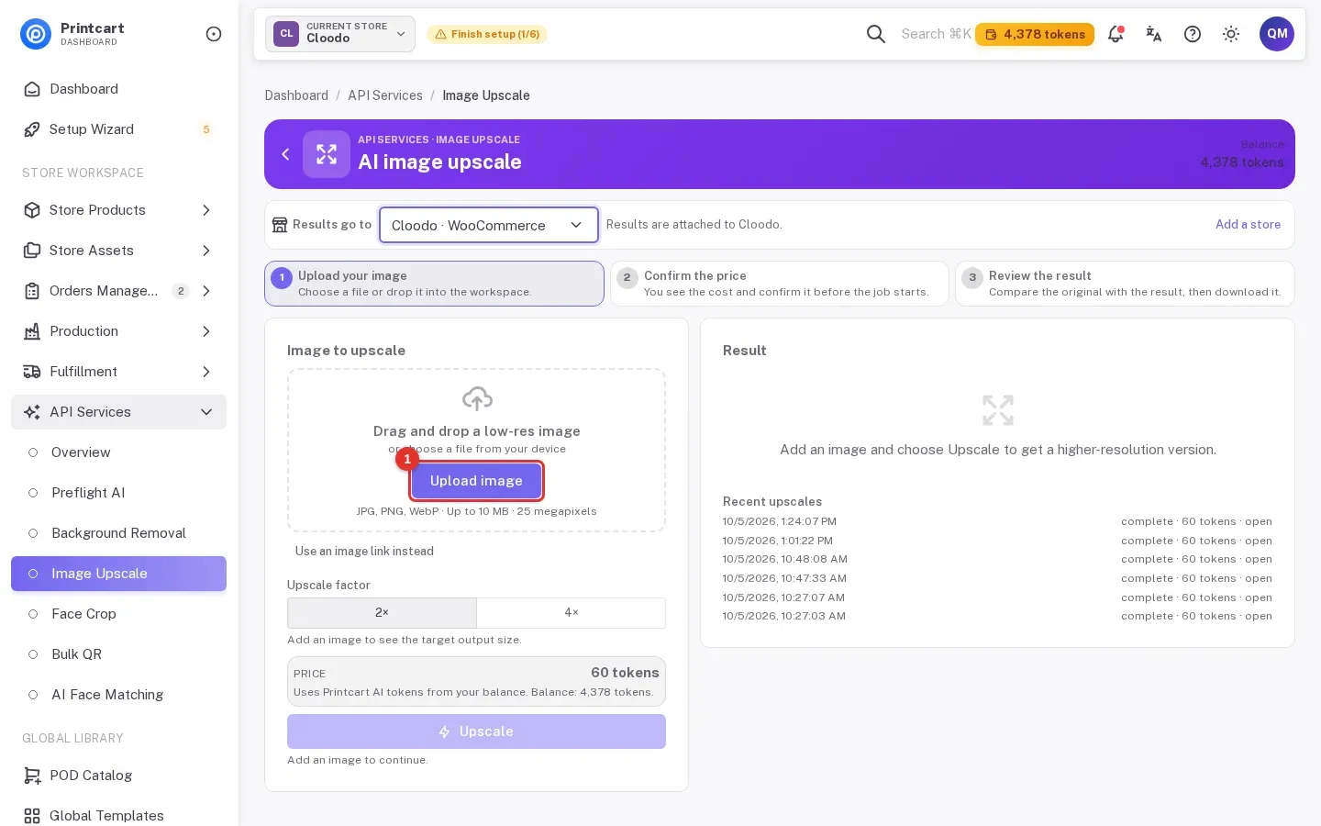Click the back arrow in purple header
1321x826 pixels.
pos(285,154)
